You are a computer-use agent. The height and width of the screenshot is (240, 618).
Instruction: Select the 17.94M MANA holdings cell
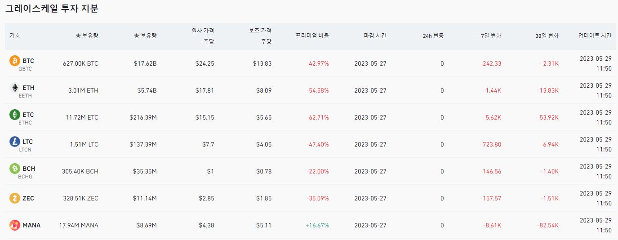pos(79,225)
